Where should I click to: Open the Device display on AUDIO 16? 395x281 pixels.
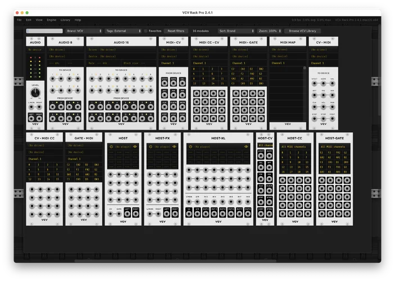point(121,56)
